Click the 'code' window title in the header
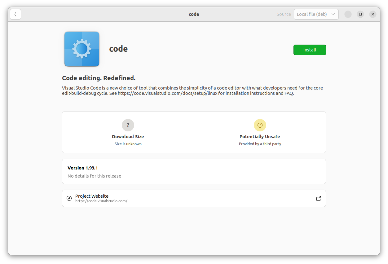This screenshot has height=264, width=388. tap(194, 14)
